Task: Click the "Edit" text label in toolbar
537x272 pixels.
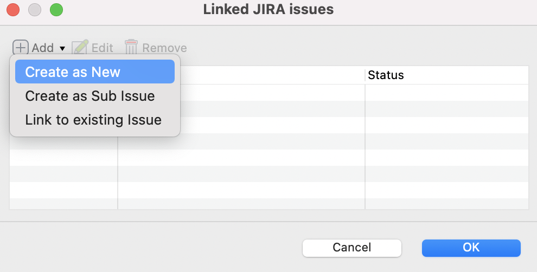Action: point(102,48)
